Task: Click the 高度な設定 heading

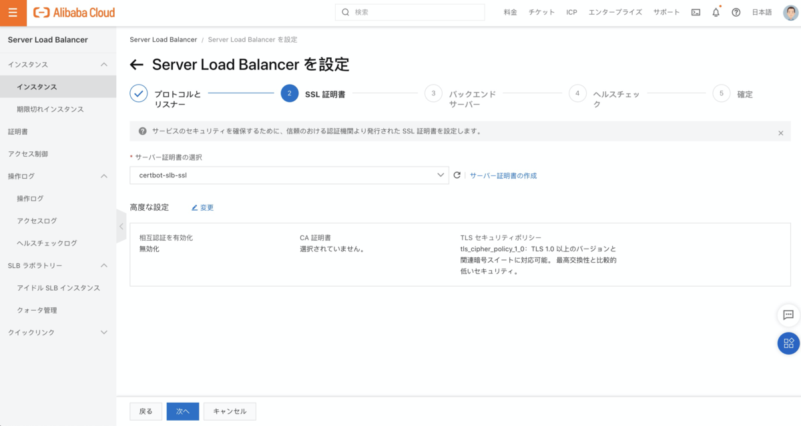Action: coord(149,207)
